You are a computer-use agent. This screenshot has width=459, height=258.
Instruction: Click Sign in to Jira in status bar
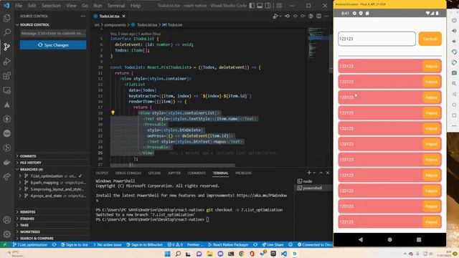coord(75,244)
